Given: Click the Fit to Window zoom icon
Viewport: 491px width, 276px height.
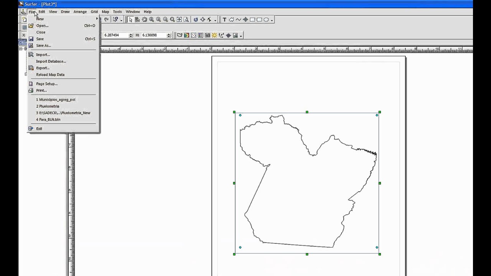Looking at the screenshot, I should (179, 20).
